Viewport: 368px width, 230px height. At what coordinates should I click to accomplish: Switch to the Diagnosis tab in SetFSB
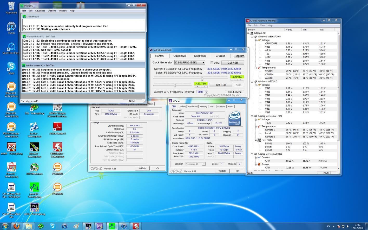pos(200,56)
